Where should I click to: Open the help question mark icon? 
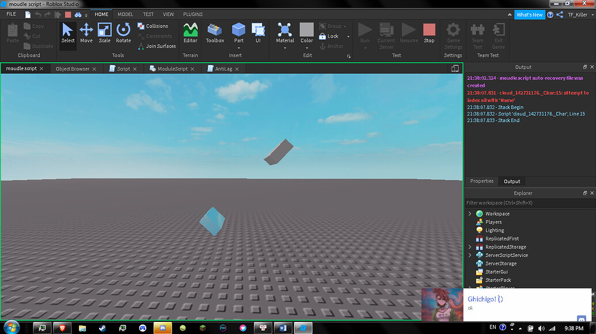(550, 14)
